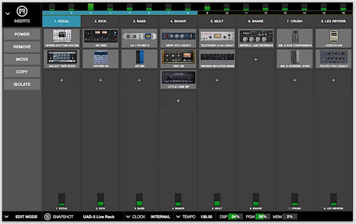Open the Empirical Labs Distressor plugin
The width and height of the screenshot is (356, 224).
tap(256, 38)
